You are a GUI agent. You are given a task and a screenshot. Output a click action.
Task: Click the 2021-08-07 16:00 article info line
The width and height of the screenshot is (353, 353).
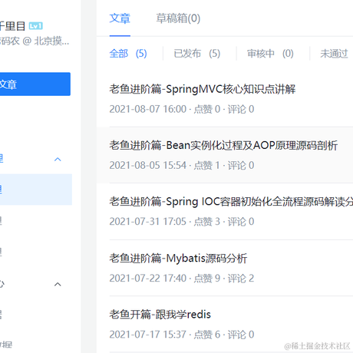tap(182, 109)
